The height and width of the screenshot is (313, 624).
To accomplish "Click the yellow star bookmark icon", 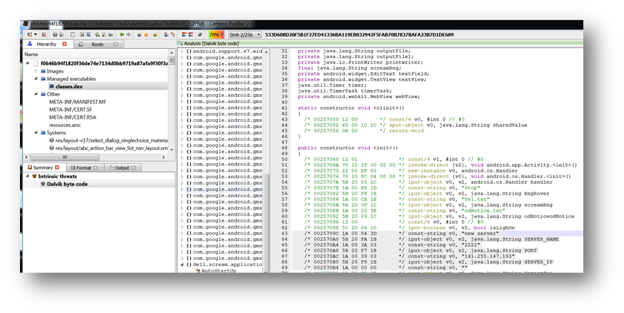I will [146, 34].
